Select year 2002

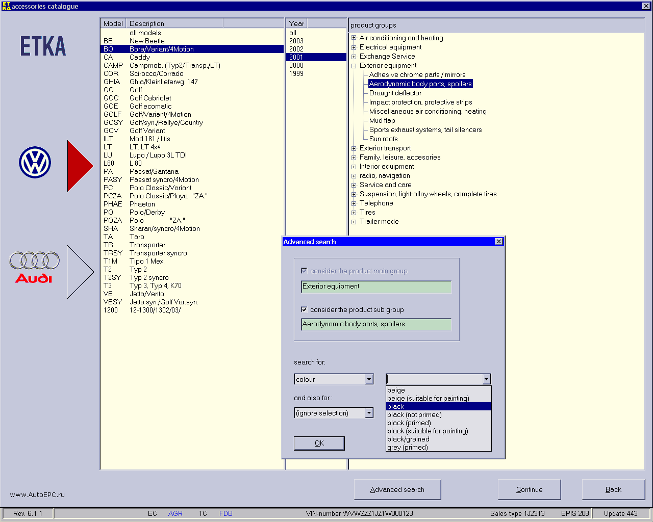pyautogui.click(x=316, y=49)
